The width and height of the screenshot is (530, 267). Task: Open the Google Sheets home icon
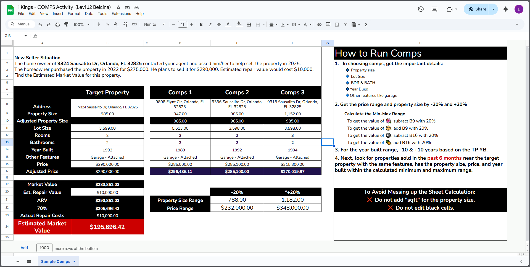[10, 10]
